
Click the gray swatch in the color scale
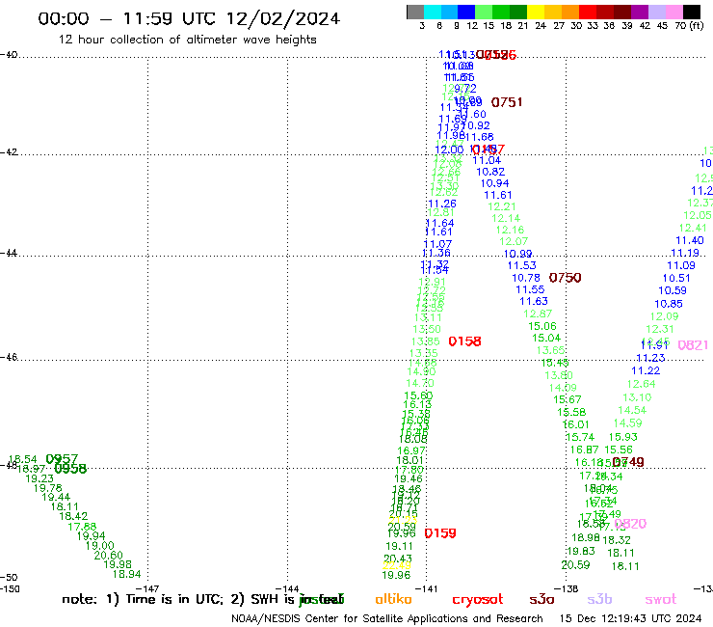pos(415,12)
